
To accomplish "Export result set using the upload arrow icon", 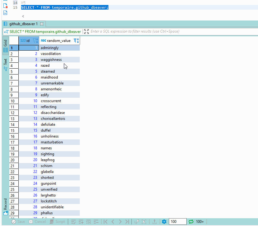I will (154, 222).
